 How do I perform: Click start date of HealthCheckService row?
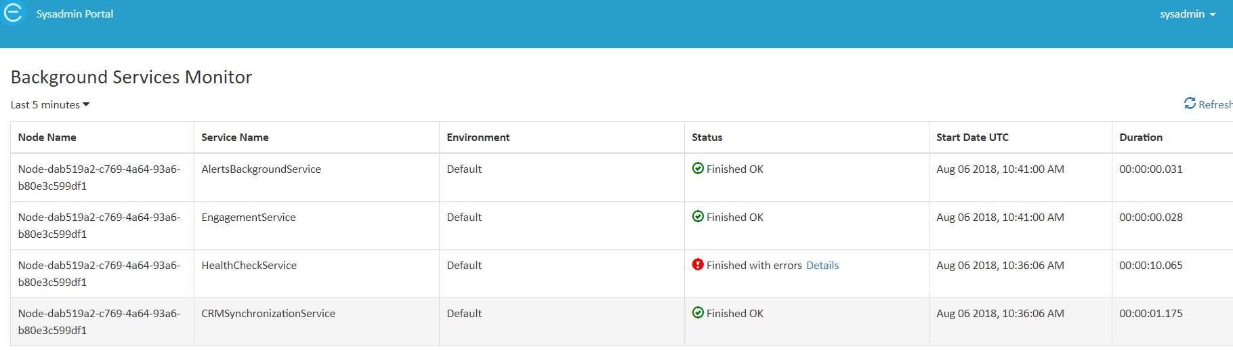tap(1000, 266)
